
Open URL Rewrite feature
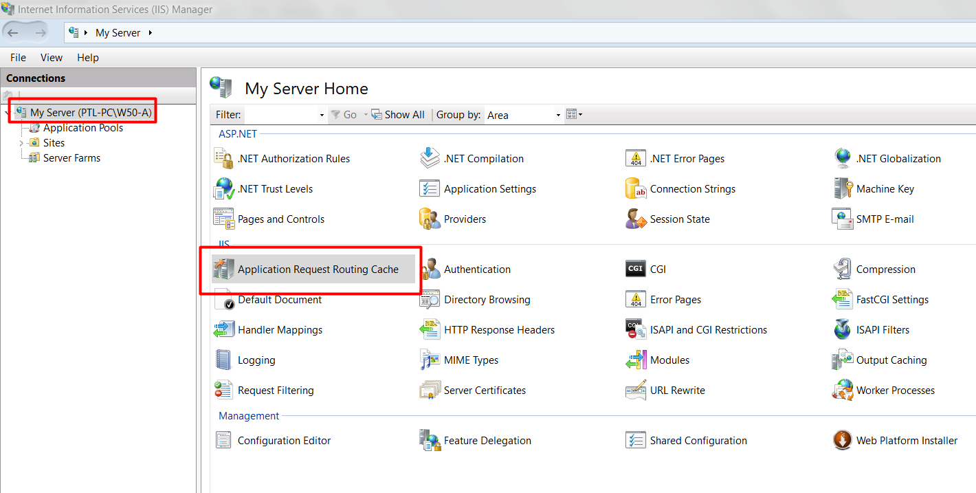pyautogui.click(x=666, y=391)
